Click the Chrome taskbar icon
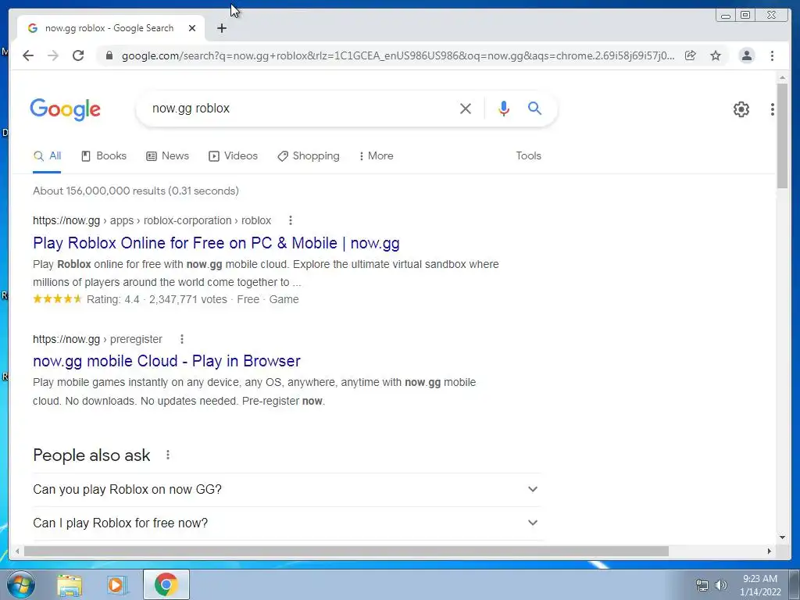The height and width of the screenshot is (600, 800). [x=166, y=584]
